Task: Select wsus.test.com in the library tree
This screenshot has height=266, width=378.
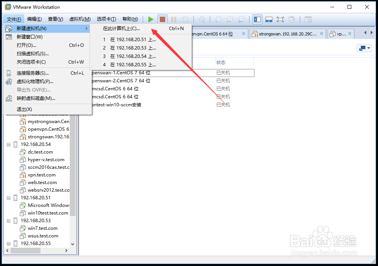Action: pyautogui.click(x=43, y=236)
